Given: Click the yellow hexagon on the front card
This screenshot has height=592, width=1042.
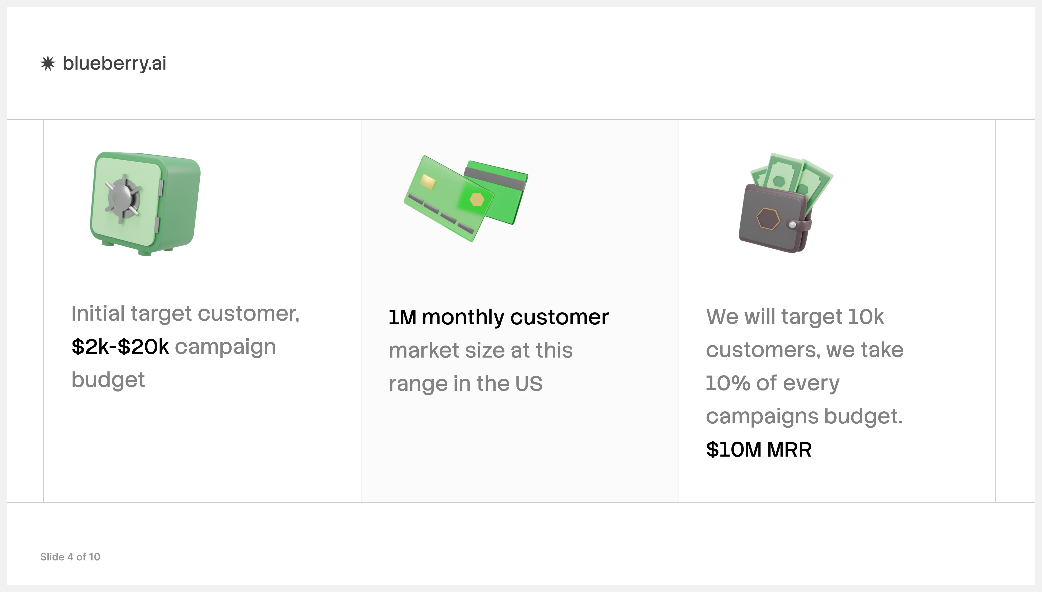Looking at the screenshot, I should 477,199.
